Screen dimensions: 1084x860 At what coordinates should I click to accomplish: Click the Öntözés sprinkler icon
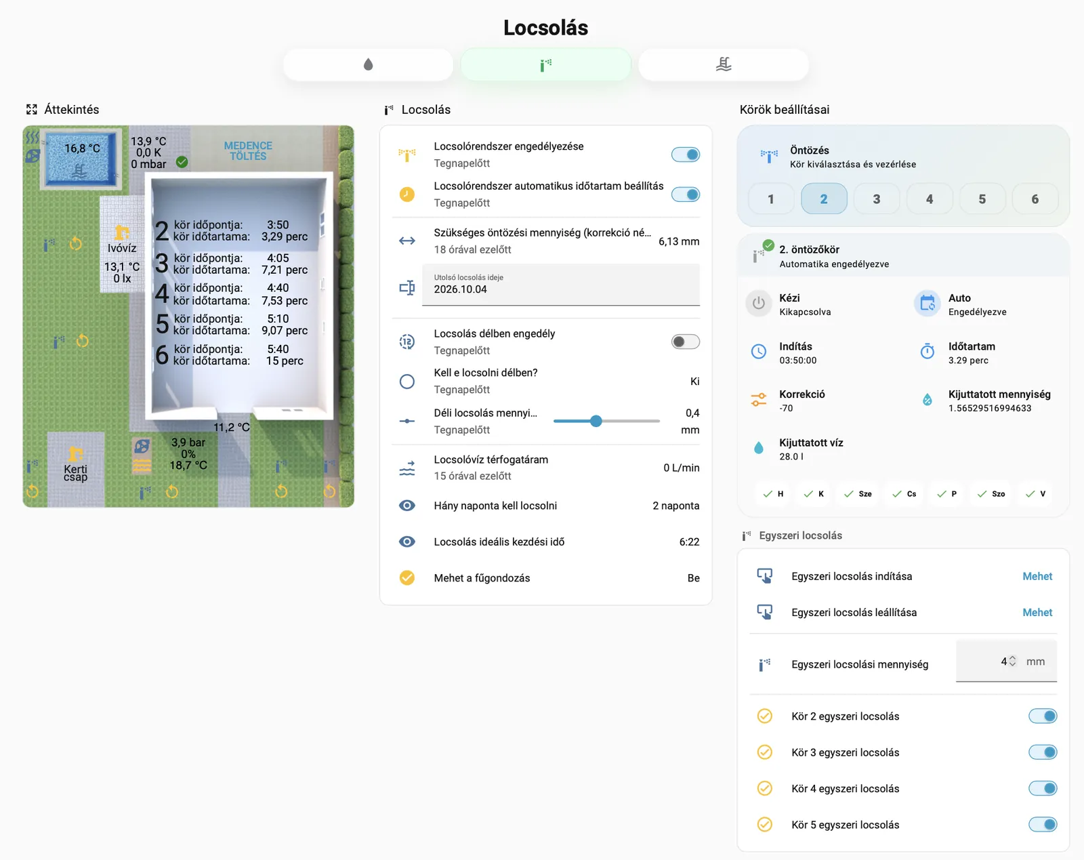769,157
